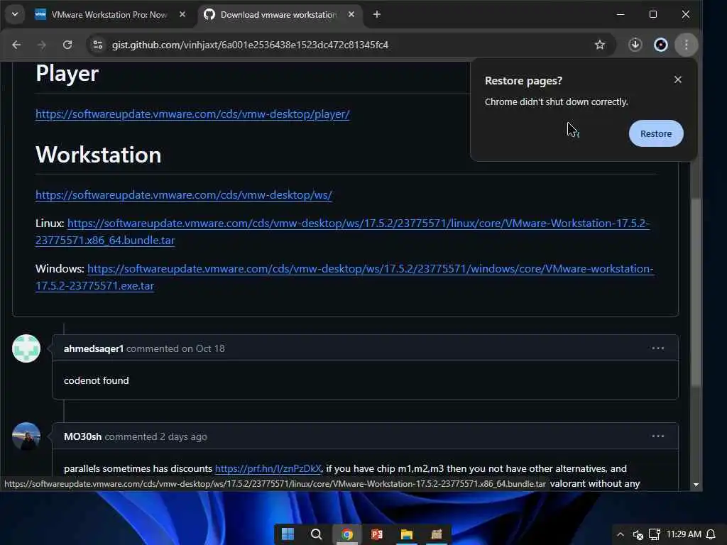Open the 2 days ago comment timestamp

tap(184, 436)
